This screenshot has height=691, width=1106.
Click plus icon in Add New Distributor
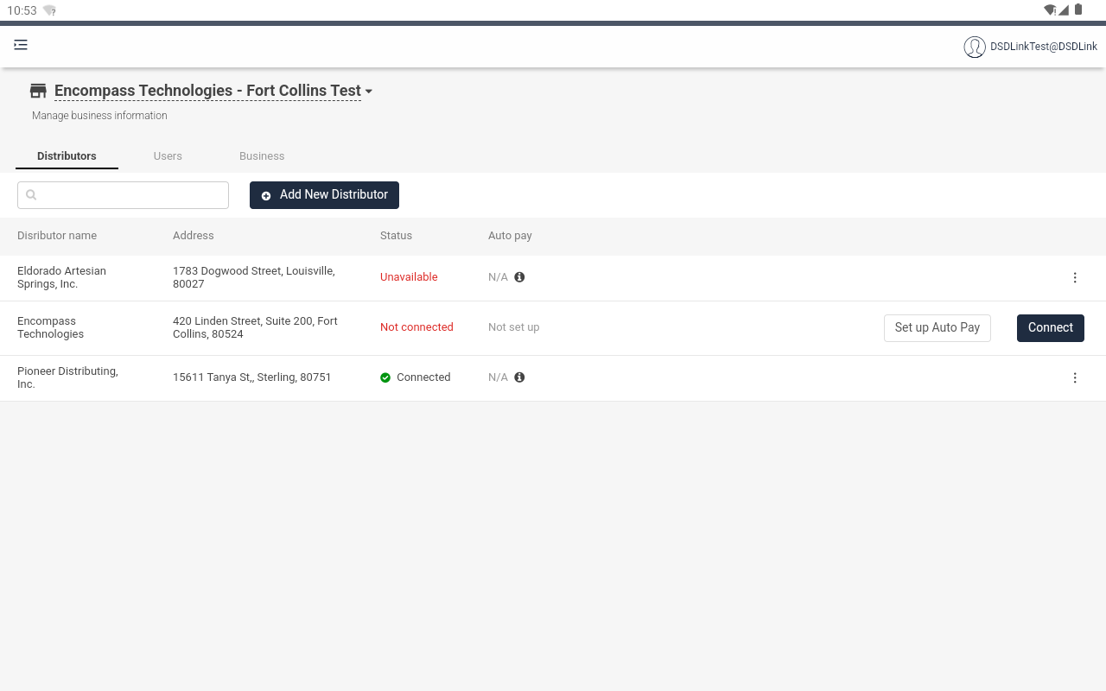(x=266, y=196)
